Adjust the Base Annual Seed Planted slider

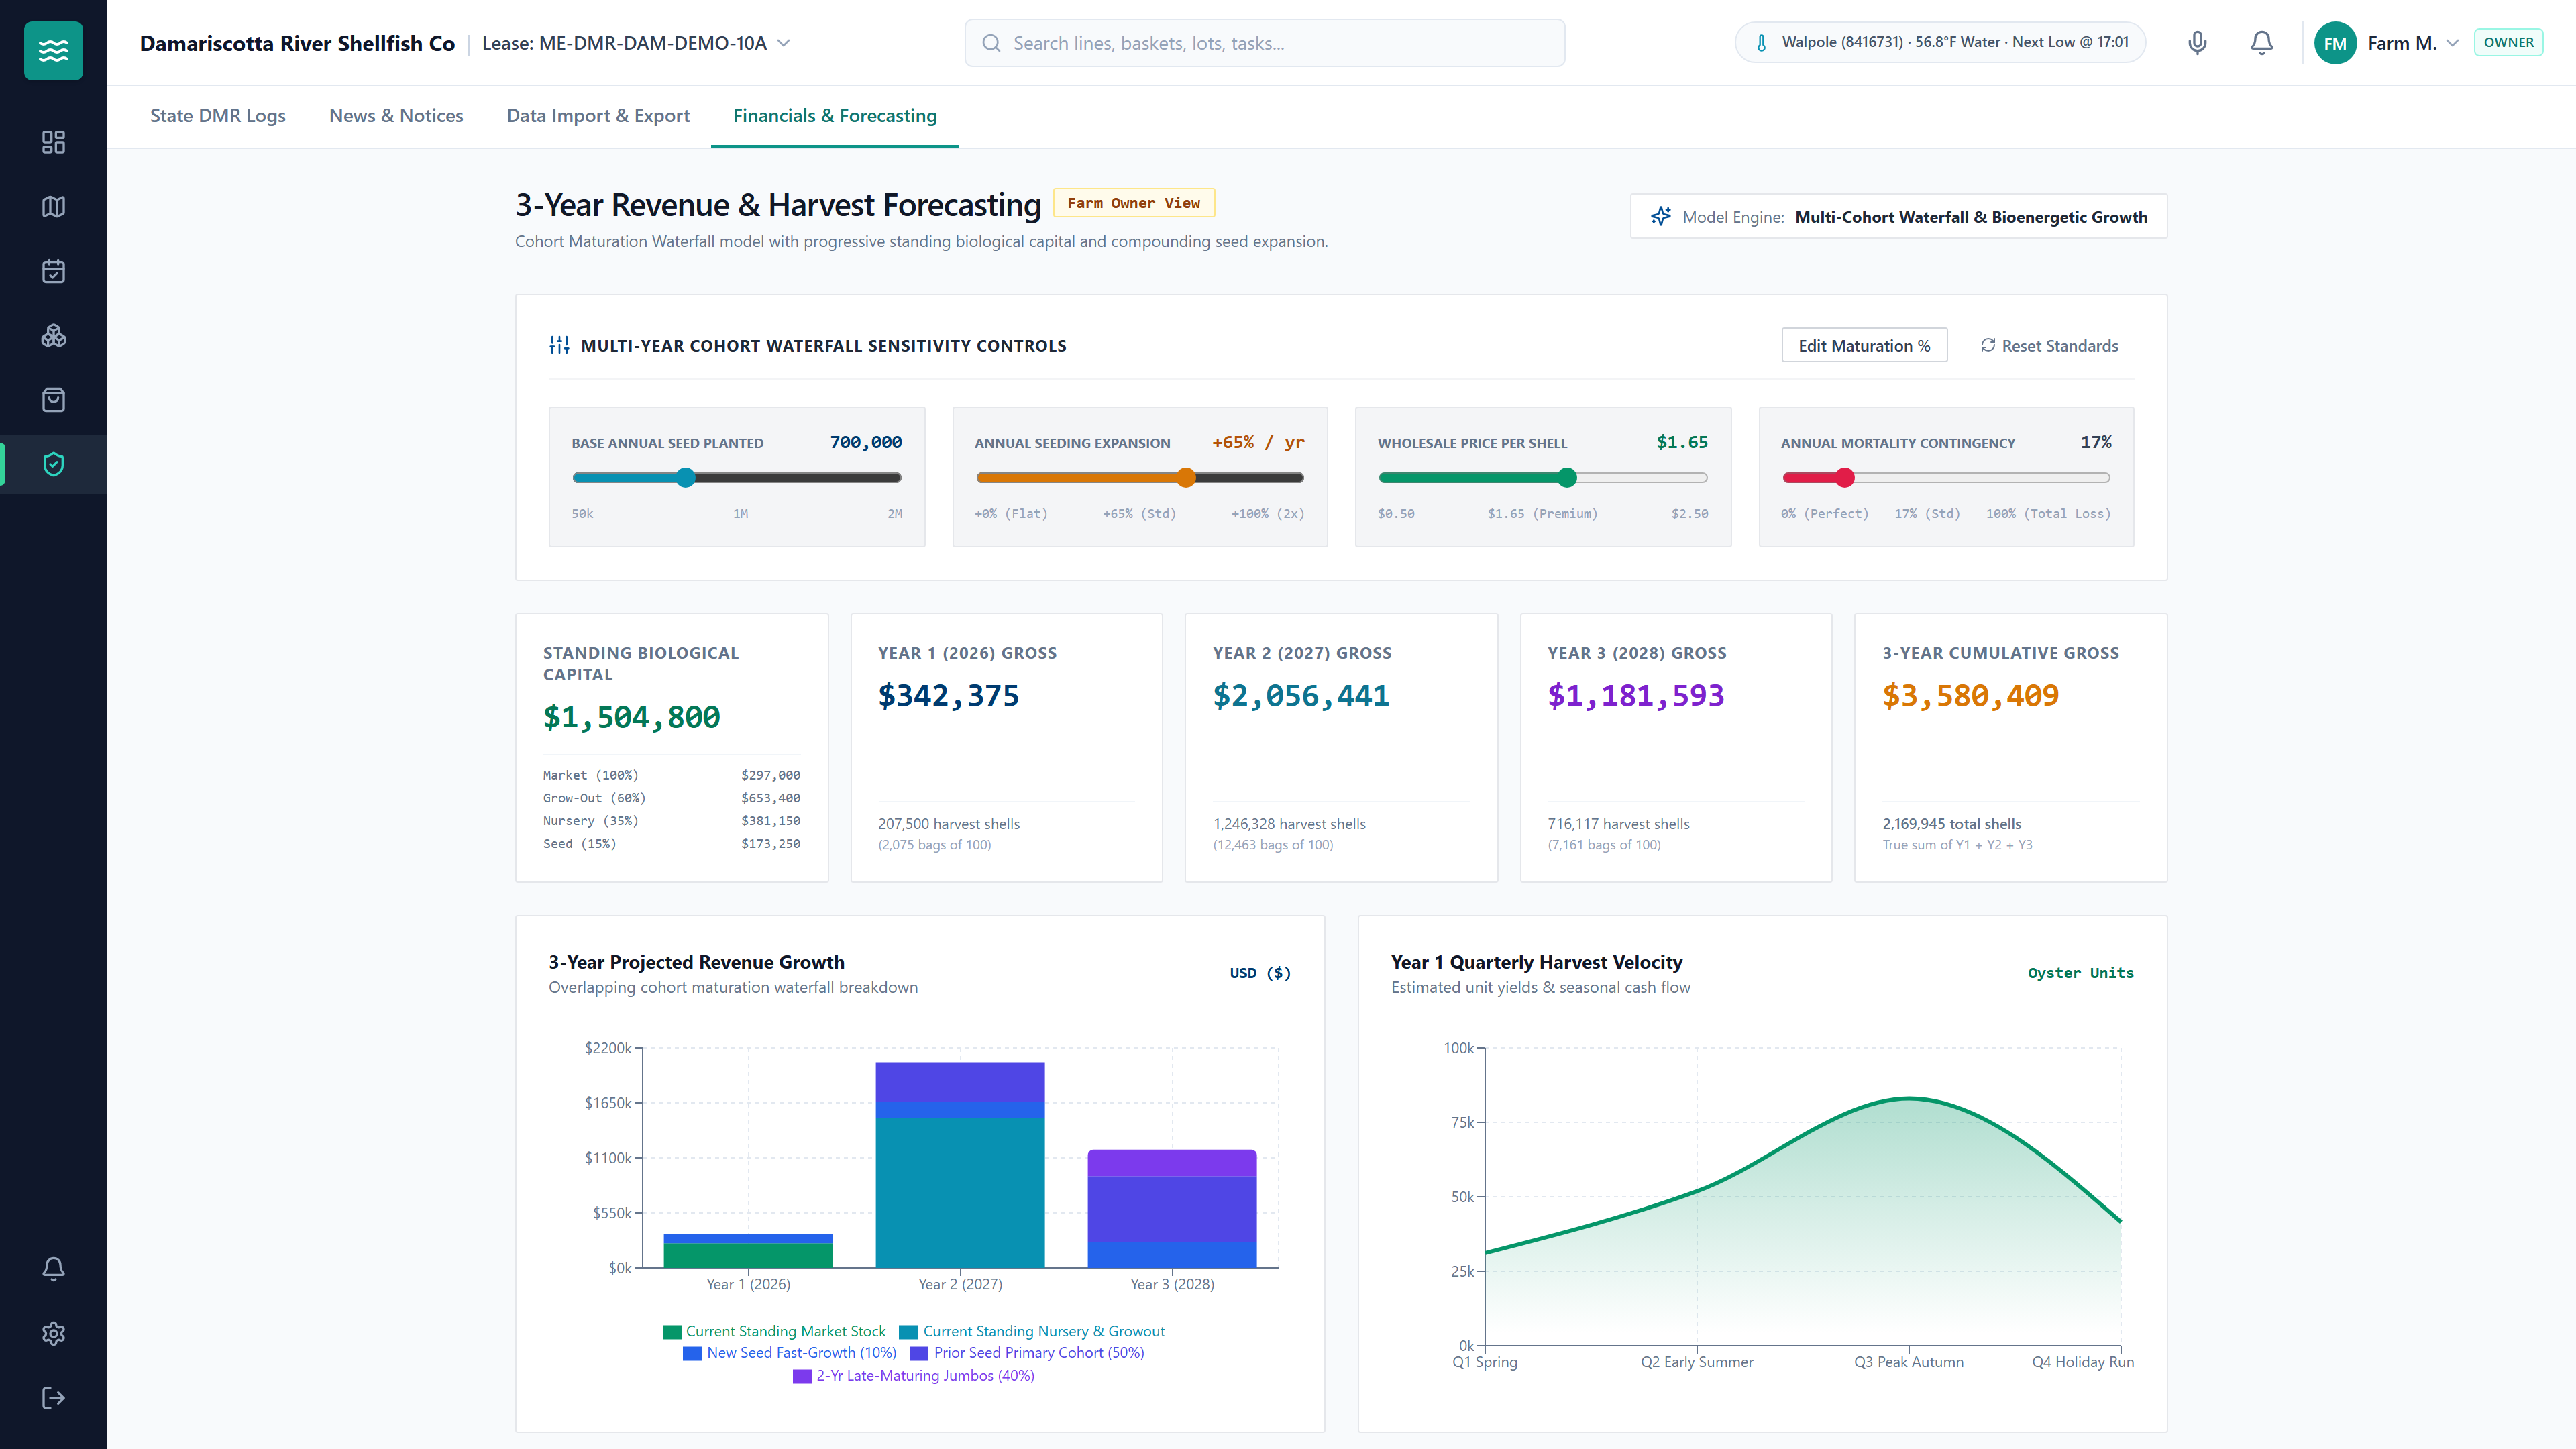point(736,478)
